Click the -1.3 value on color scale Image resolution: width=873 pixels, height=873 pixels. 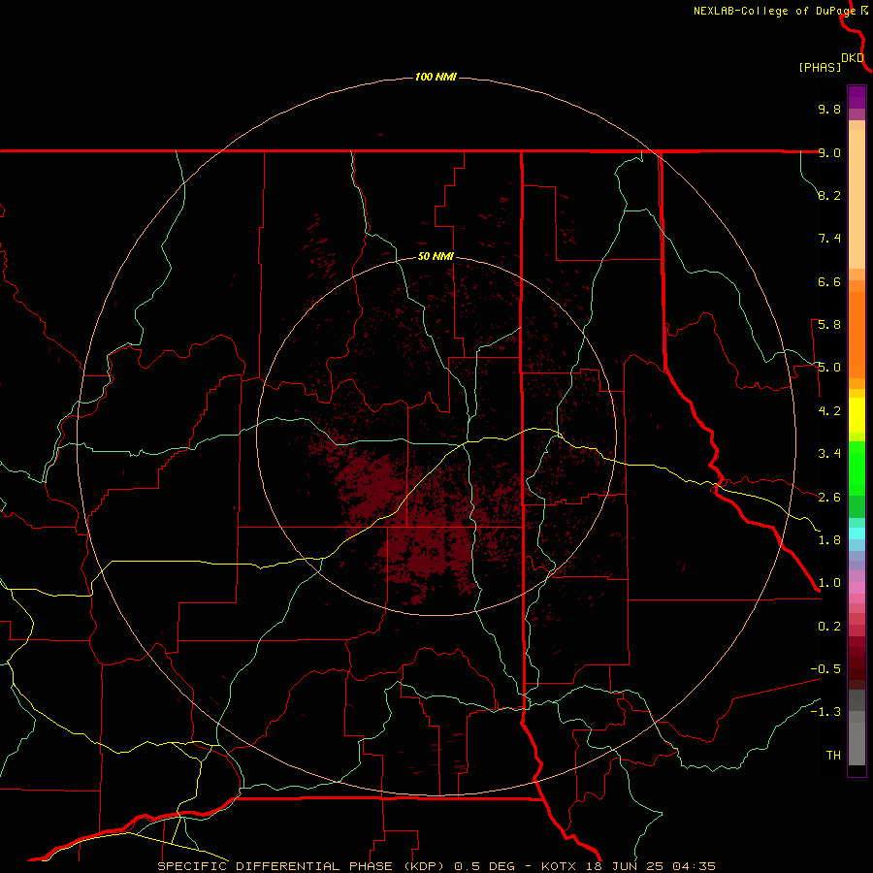point(825,712)
